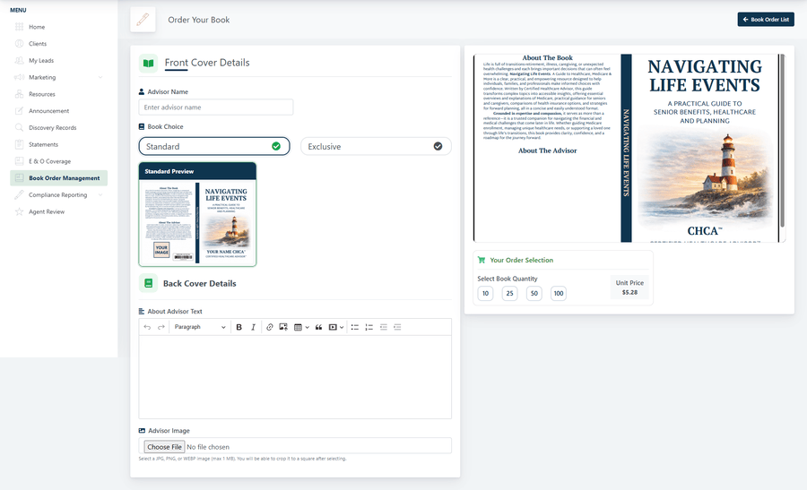
Task: Expand the Marketing menu chevron
Action: (x=100, y=77)
